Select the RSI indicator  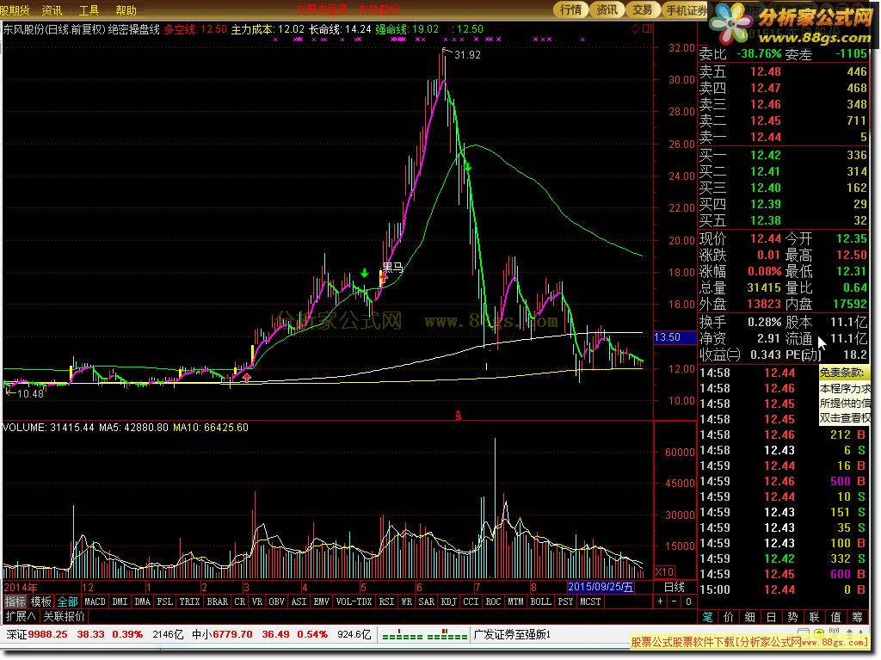(386, 601)
